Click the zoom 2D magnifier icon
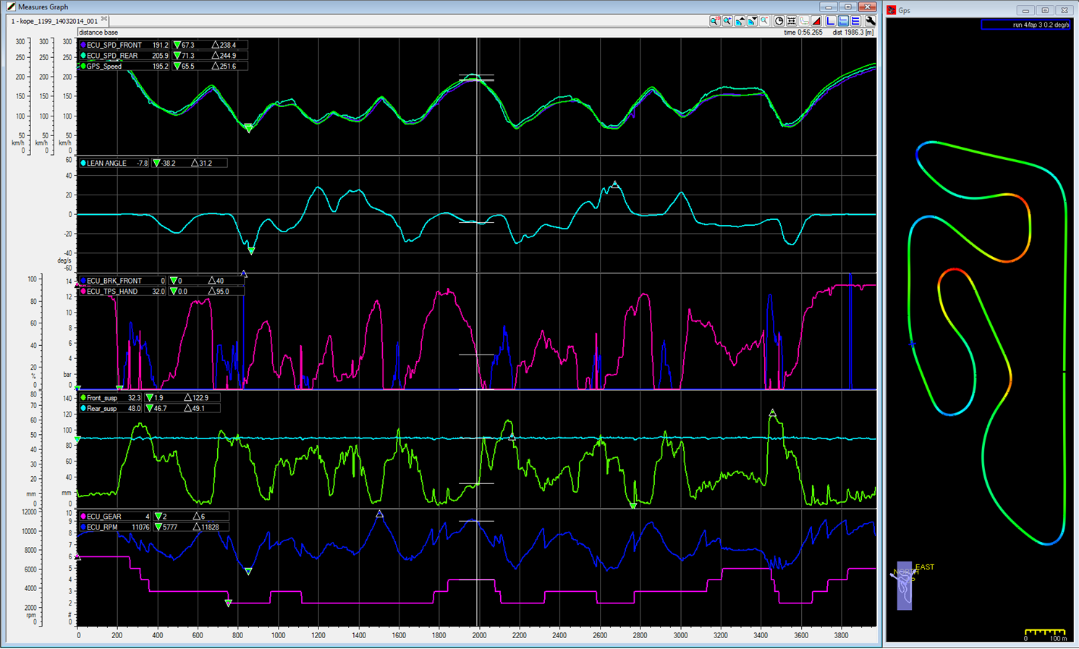The image size is (1079, 649). coord(715,21)
